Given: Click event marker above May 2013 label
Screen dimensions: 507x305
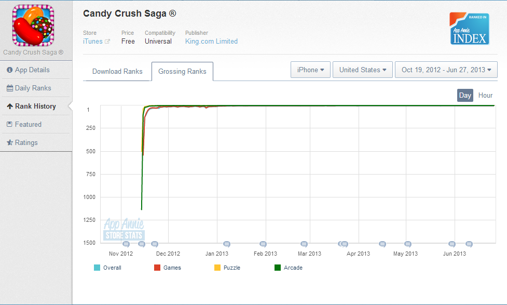Looking at the screenshot, I should (408, 244).
